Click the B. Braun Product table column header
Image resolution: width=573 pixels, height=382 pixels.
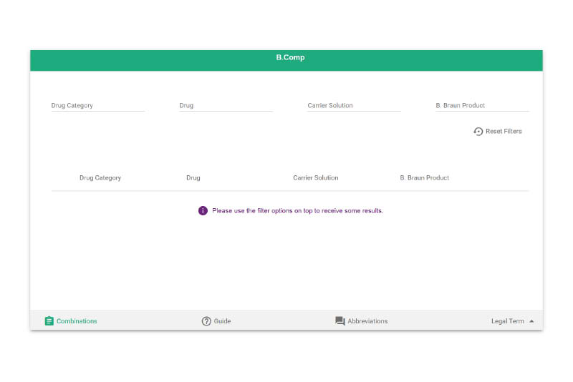pyautogui.click(x=424, y=177)
